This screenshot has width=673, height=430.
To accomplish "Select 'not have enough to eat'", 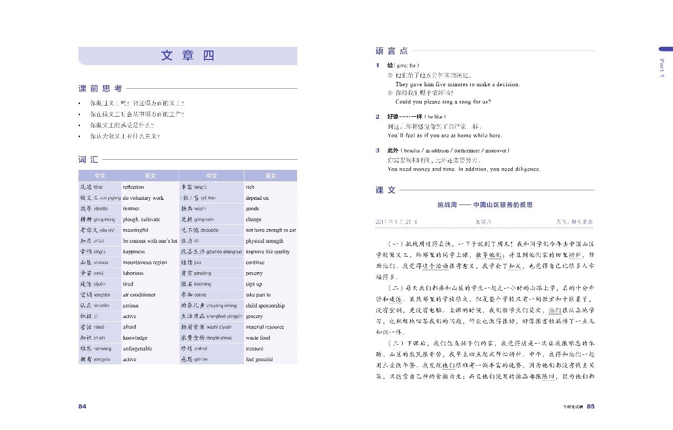I will (270, 230).
